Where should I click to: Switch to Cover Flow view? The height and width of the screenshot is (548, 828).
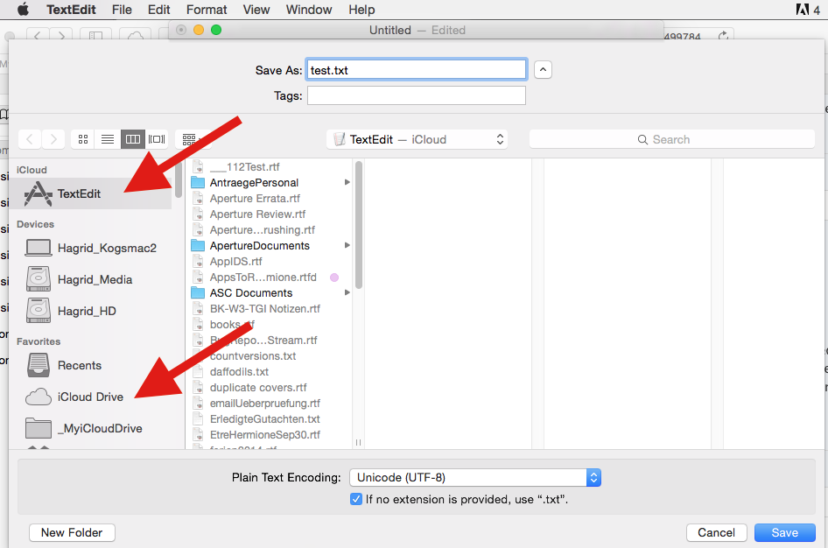[x=157, y=139]
